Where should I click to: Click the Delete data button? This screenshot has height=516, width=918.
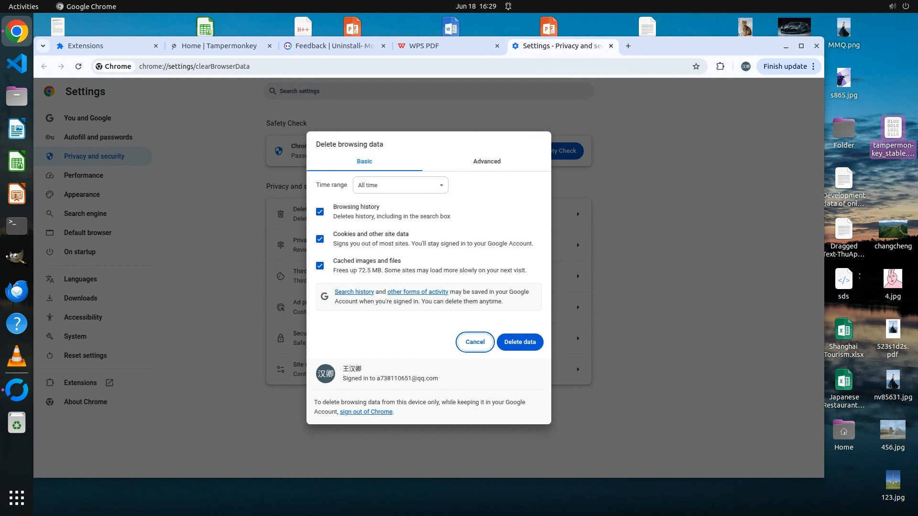520,342
